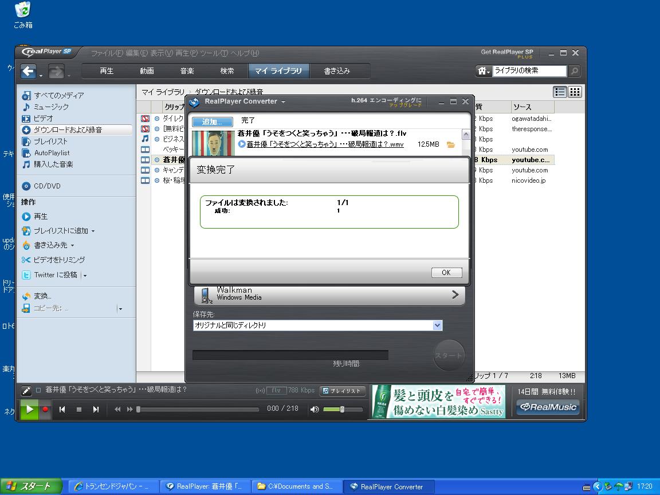660x495 pixels.
Task: Adjust volume slider
Action: coord(343,409)
